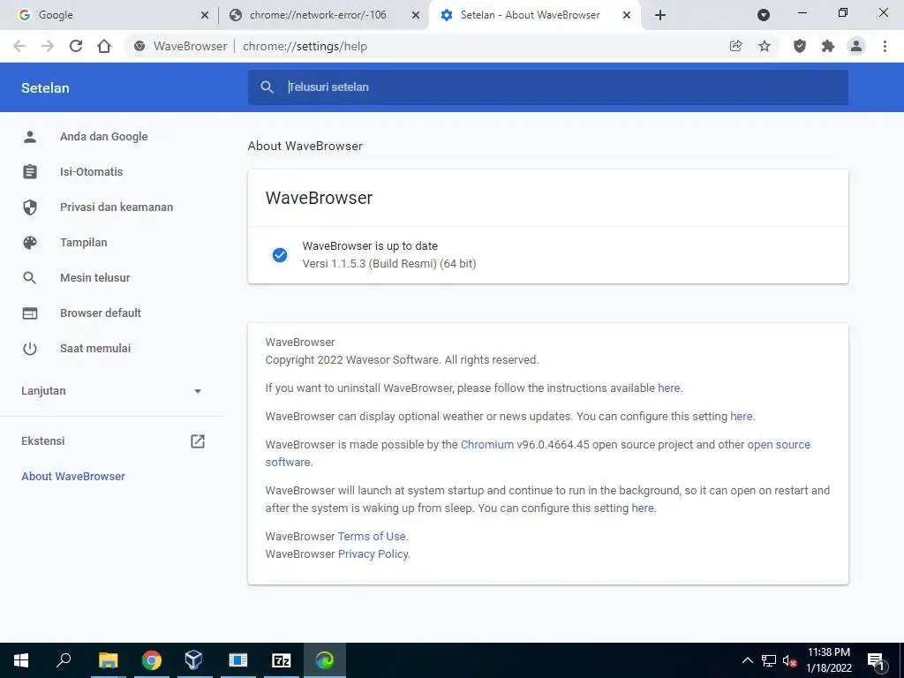This screenshot has height=678, width=904.
Task: Open the three-dot browser menu
Action: (x=885, y=46)
